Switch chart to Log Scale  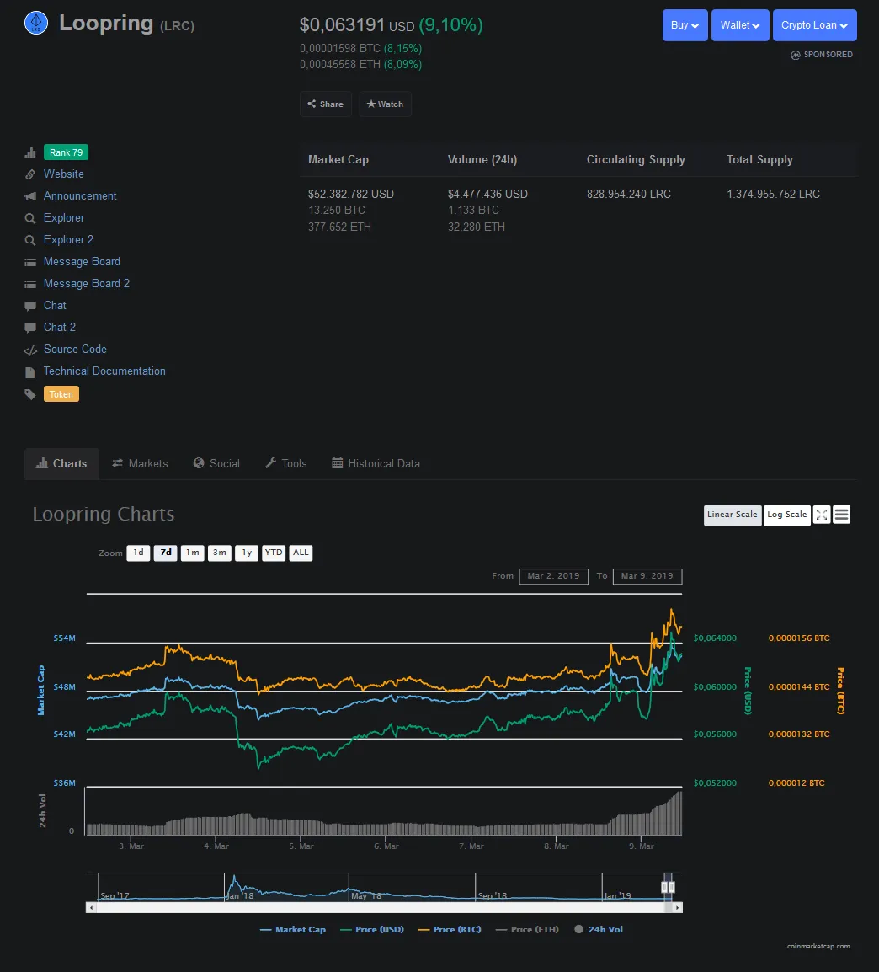[786, 515]
